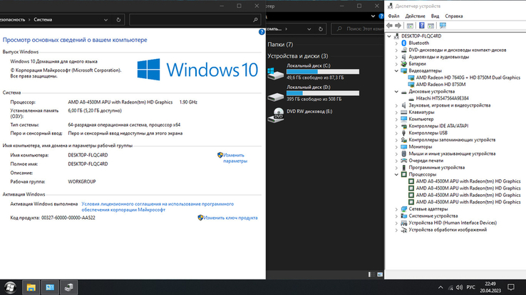Open the Действие menu
This screenshot has height=295, width=526.
point(415,16)
